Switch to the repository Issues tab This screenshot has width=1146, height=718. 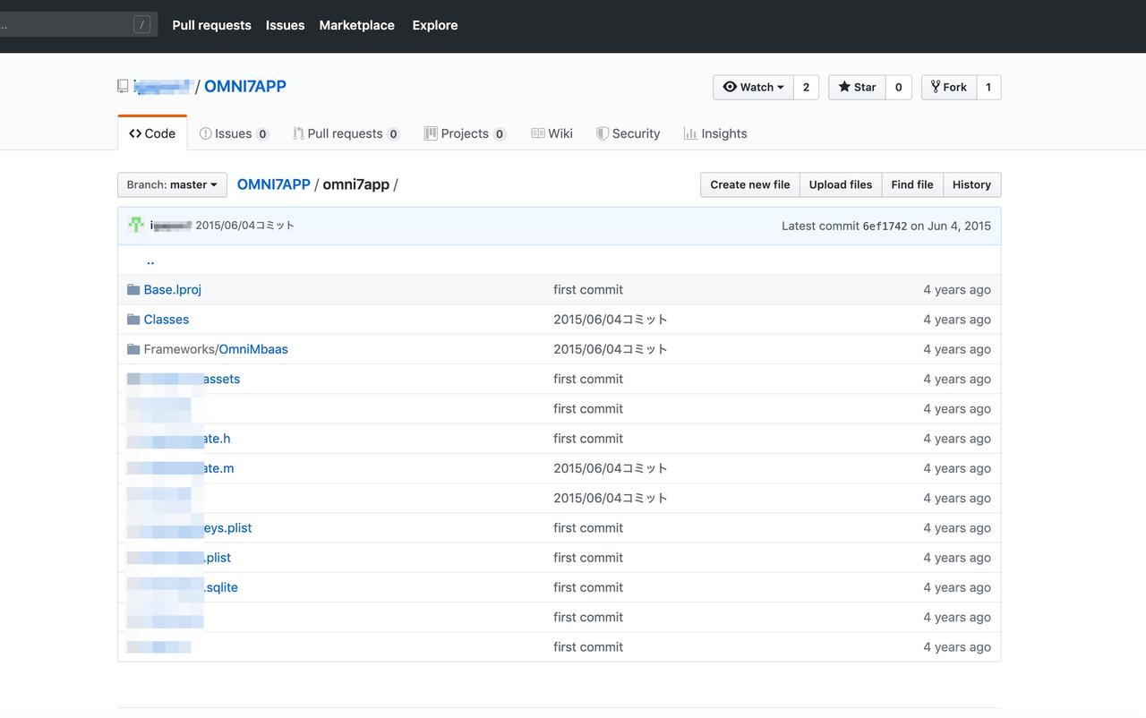pyautogui.click(x=234, y=133)
